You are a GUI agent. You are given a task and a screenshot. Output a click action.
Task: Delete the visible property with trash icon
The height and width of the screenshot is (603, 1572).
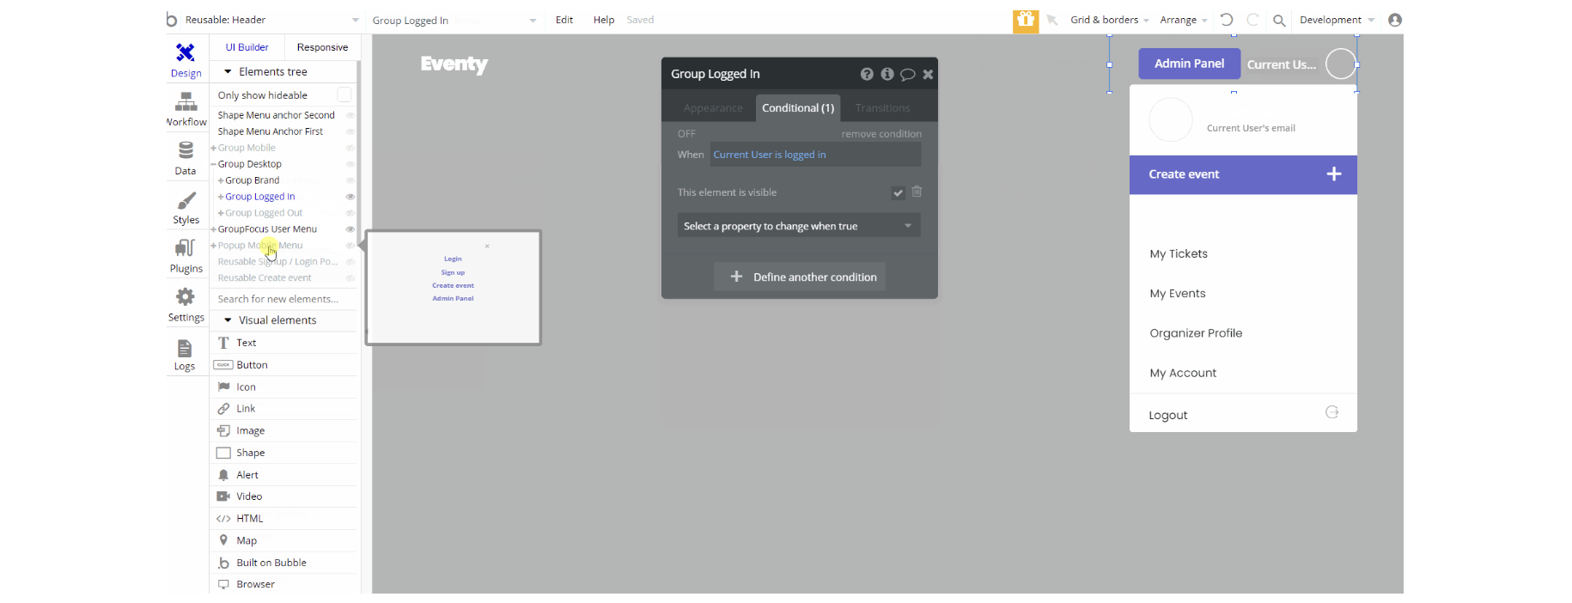point(917,192)
